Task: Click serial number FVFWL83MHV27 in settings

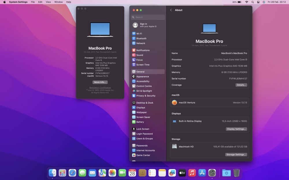Action: 238,79
